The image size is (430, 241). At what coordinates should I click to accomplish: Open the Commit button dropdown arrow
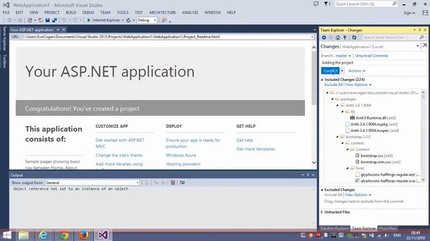point(342,71)
